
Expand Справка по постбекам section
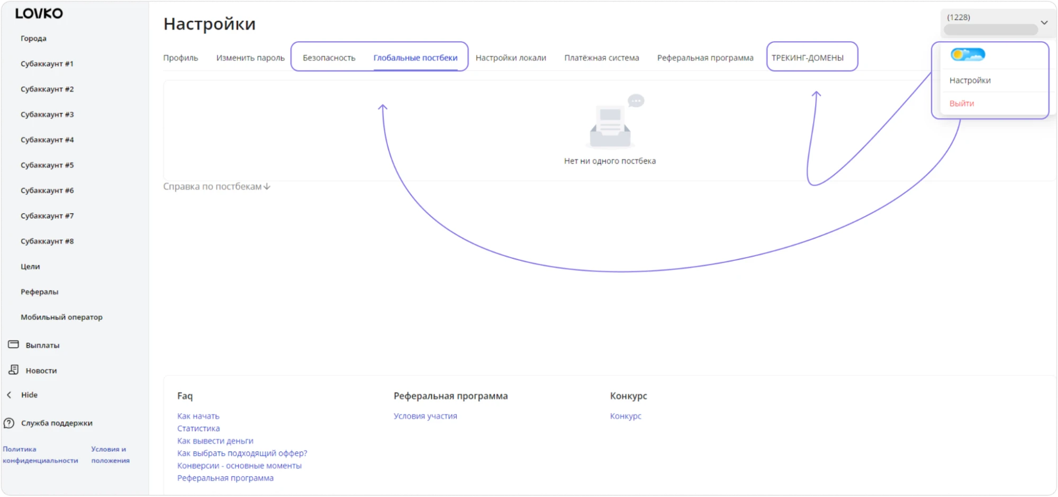click(x=216, y=186)
